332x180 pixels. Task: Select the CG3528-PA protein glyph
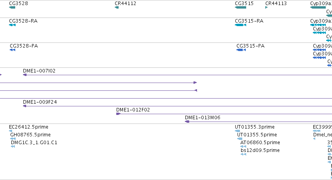[12, 50]
